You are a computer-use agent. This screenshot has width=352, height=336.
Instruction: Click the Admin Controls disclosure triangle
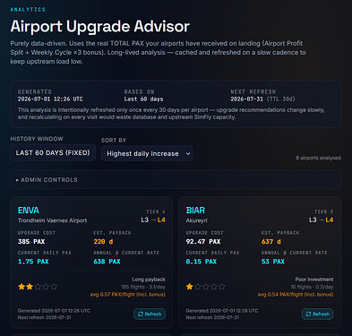point(17,180)
